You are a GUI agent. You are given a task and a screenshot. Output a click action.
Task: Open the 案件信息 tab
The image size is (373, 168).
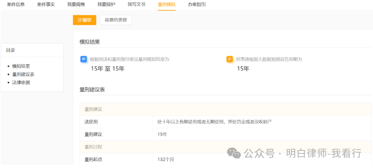(x=16, y=4)
